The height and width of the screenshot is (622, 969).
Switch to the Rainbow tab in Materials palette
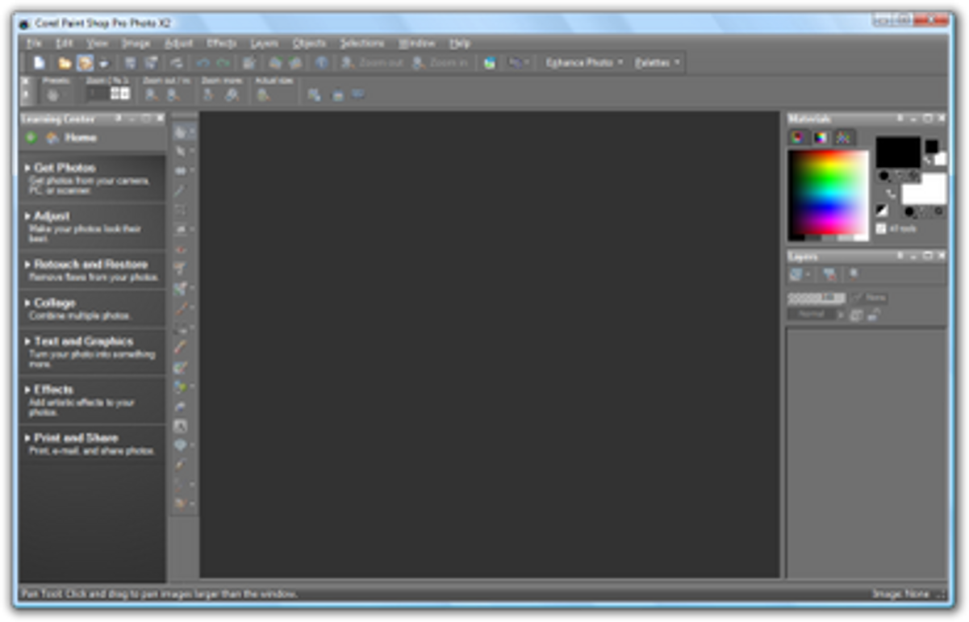pos(821,138)
